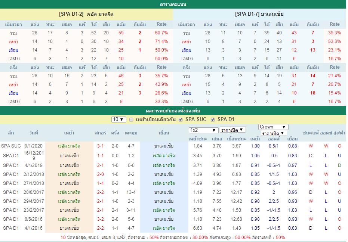Click away team เรอัล มาดริด in the 4/4/2019 row
Image resolution: width=348 pixels, height=242 pixels.
164,165
